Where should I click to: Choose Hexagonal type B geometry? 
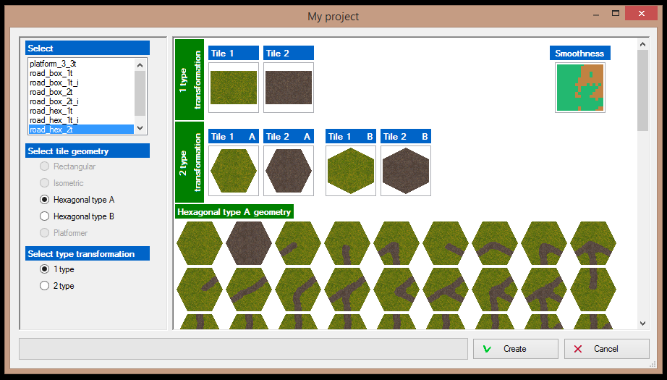[45, 216]
